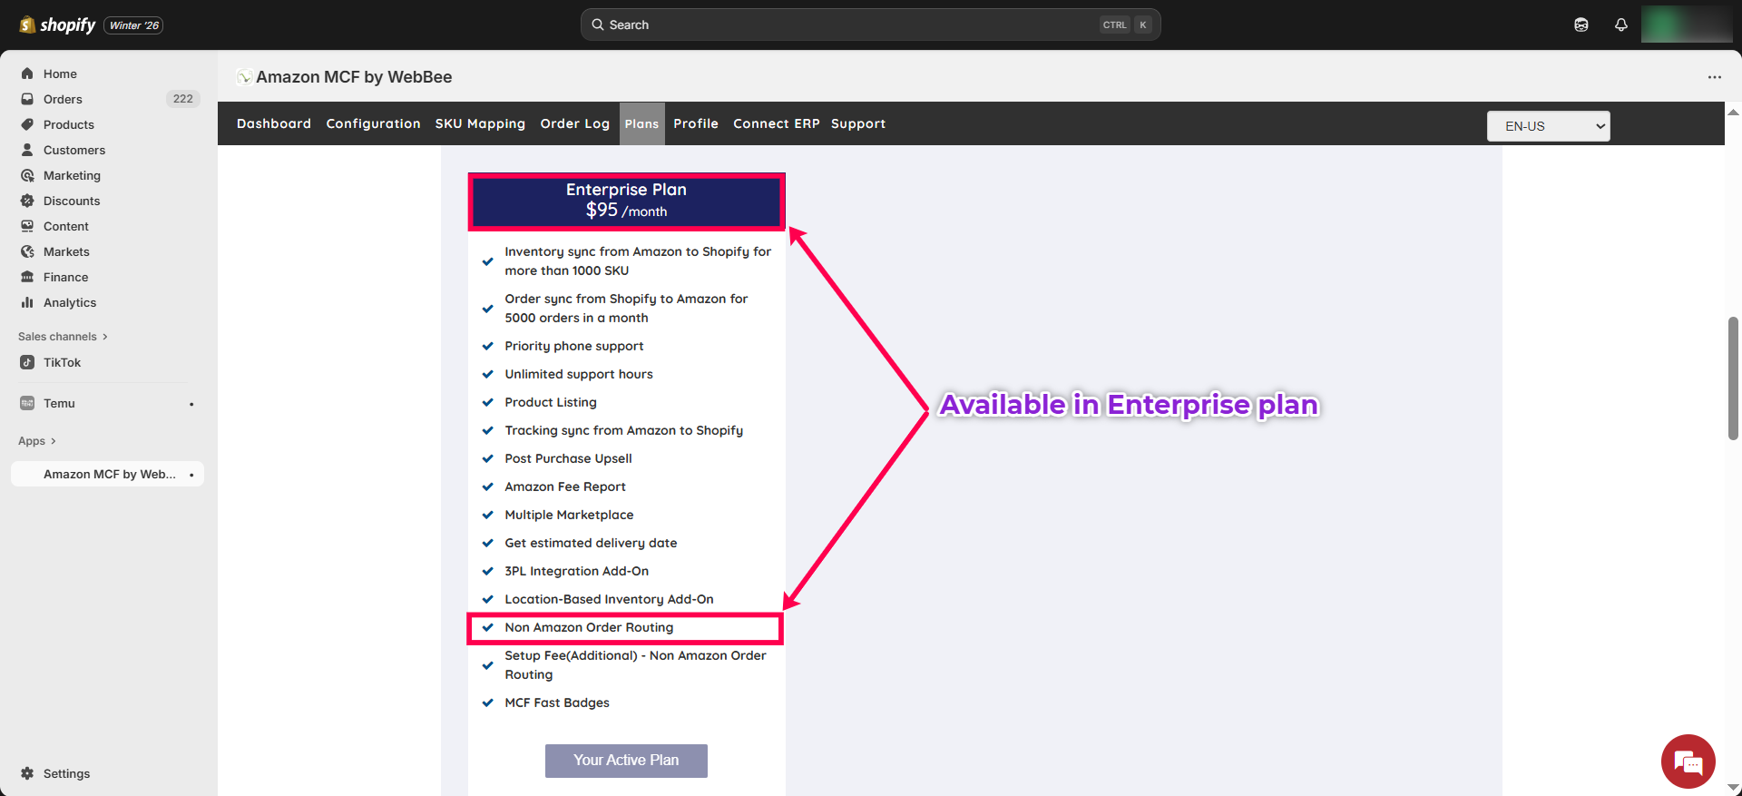This screenshot has height=796, width=1742.
Task: Open the notifications bell icon
Action: (1620, 25)
